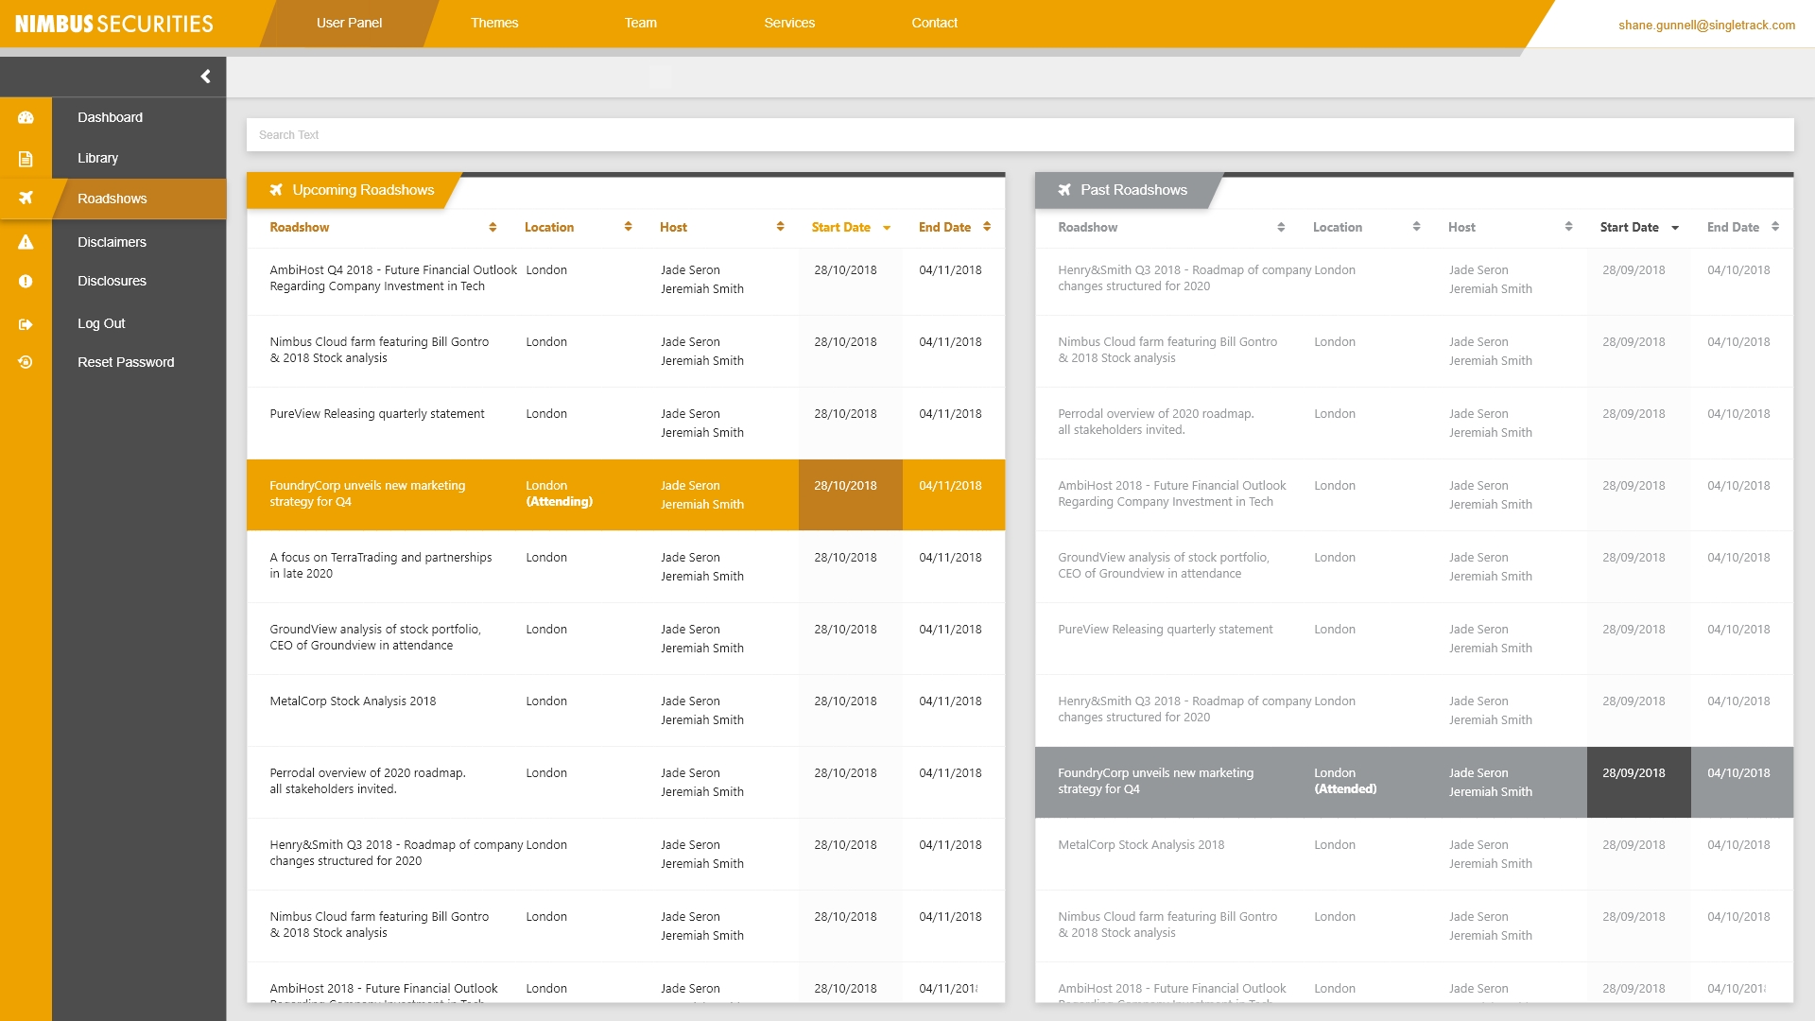Open the Themes top menu item
The width and height of the screenshot is (1815, 1021).
[494, 23]
